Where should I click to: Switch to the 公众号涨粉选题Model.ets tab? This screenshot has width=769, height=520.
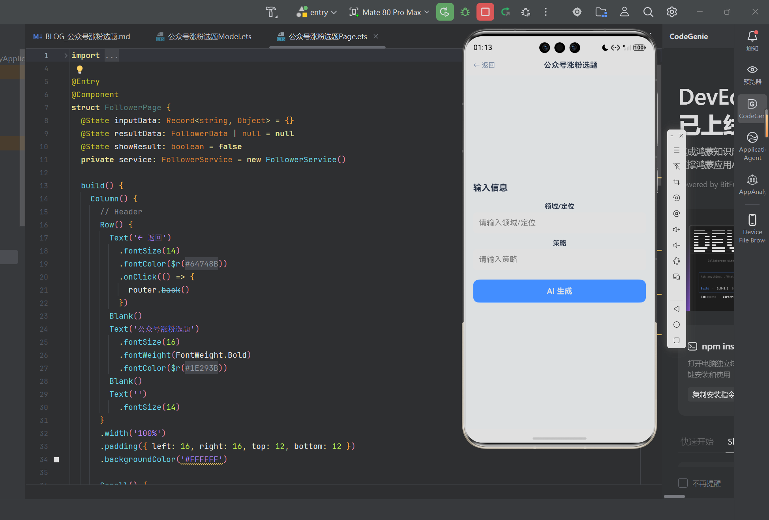pyautogui.click(x=204, y=37)
